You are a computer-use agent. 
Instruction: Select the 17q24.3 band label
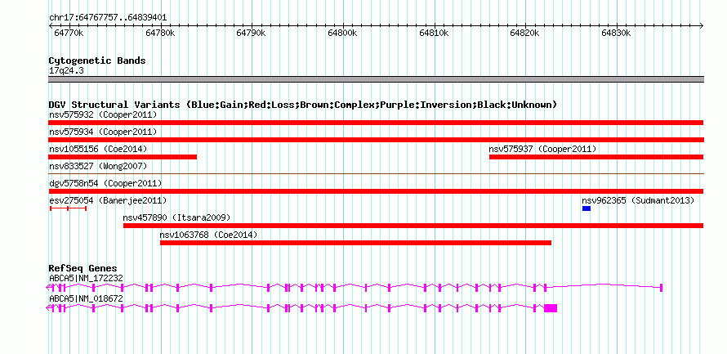66,71
